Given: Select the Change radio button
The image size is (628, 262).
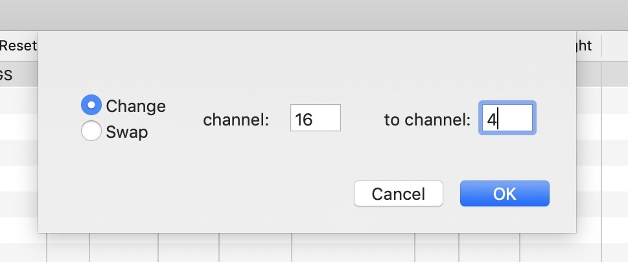Looking at the screenshot, I should coord(91,105).
